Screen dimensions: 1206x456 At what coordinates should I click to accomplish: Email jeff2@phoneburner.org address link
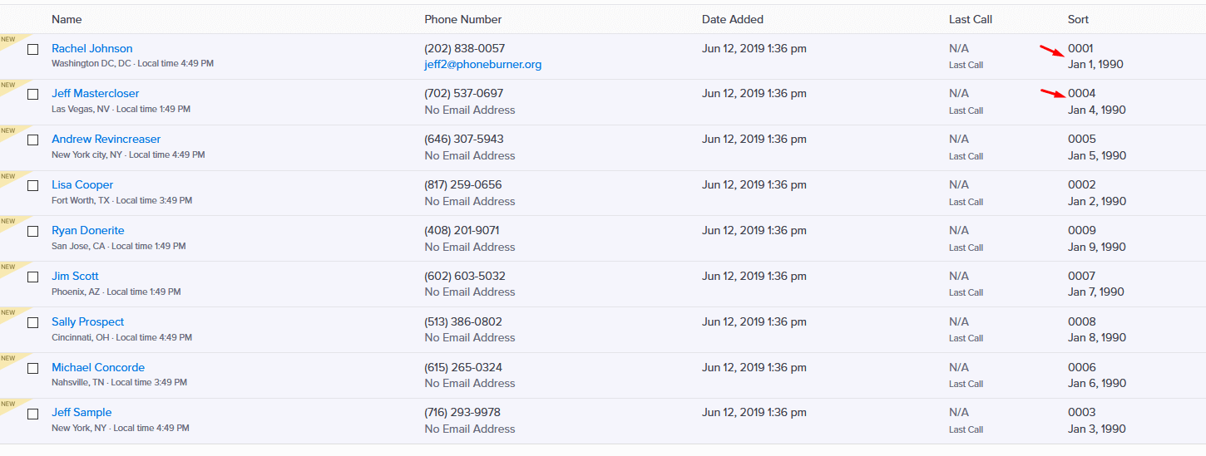483,64
